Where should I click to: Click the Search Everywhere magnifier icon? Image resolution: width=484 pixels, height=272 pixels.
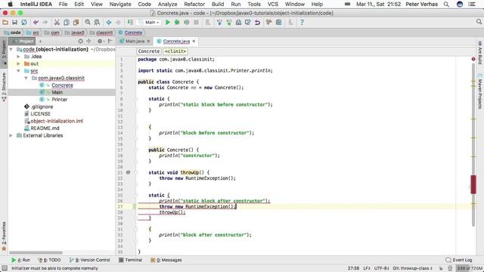click(479, 22)
